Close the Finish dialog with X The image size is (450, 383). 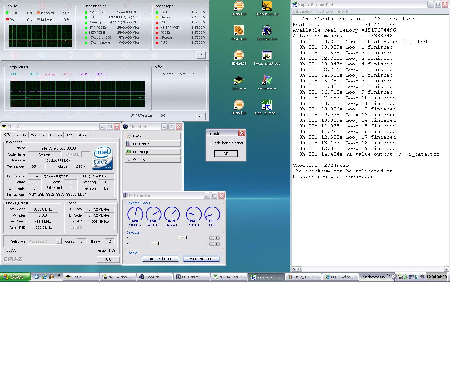coord(242,133)
